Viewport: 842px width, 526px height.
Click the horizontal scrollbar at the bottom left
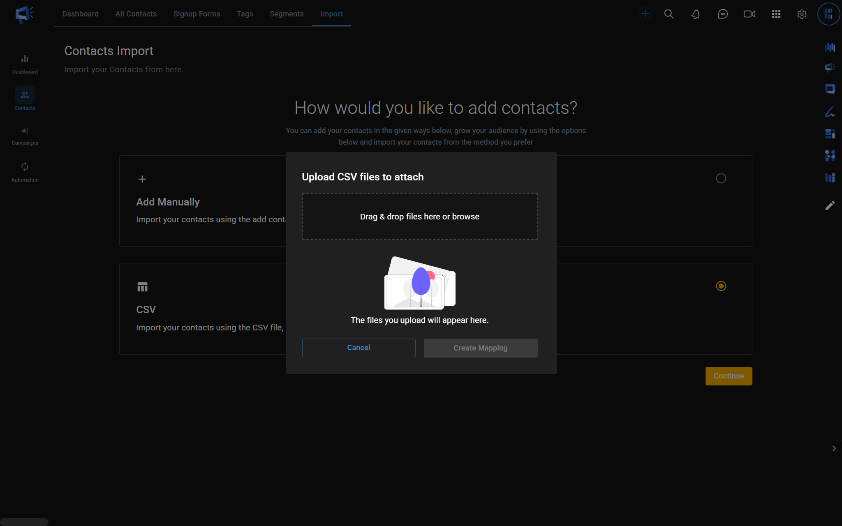pos(24,522)
